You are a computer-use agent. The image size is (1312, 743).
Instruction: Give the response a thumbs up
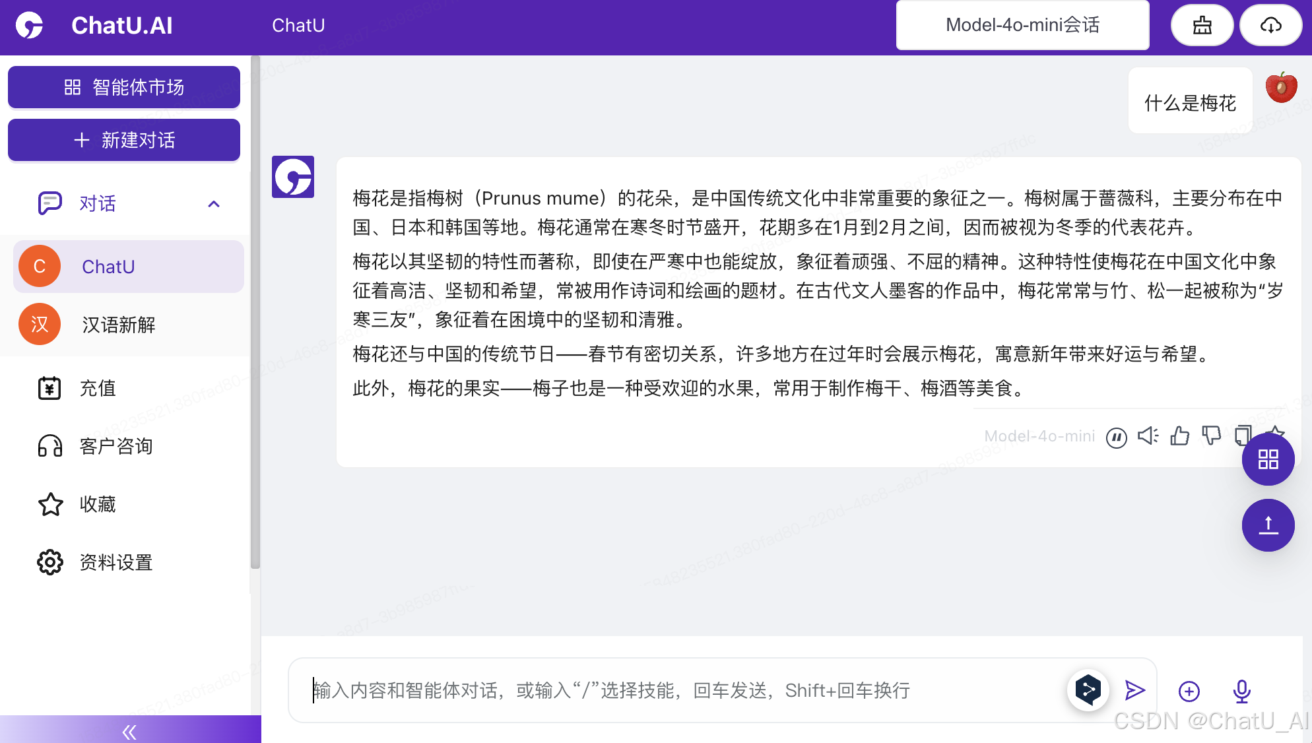[x=1179, y=436]
